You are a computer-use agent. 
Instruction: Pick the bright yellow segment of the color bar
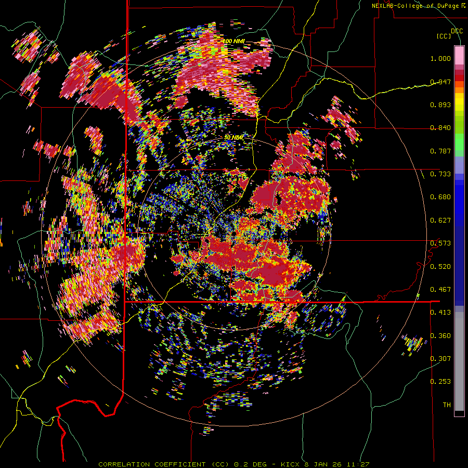[459, 102]
